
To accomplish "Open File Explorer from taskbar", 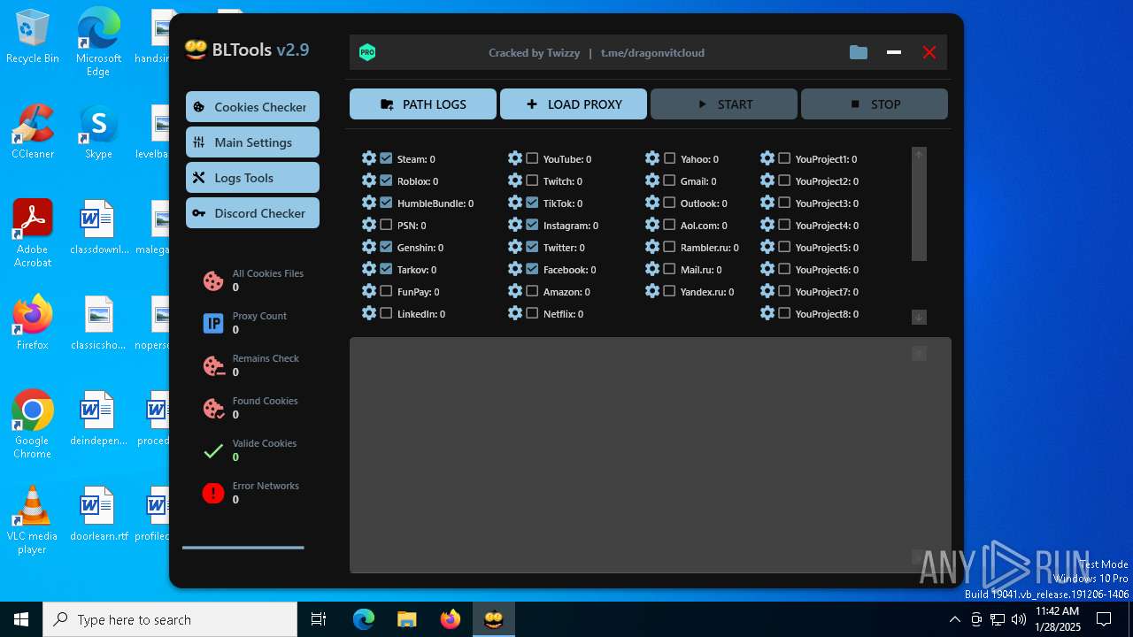I will [407, 619].
